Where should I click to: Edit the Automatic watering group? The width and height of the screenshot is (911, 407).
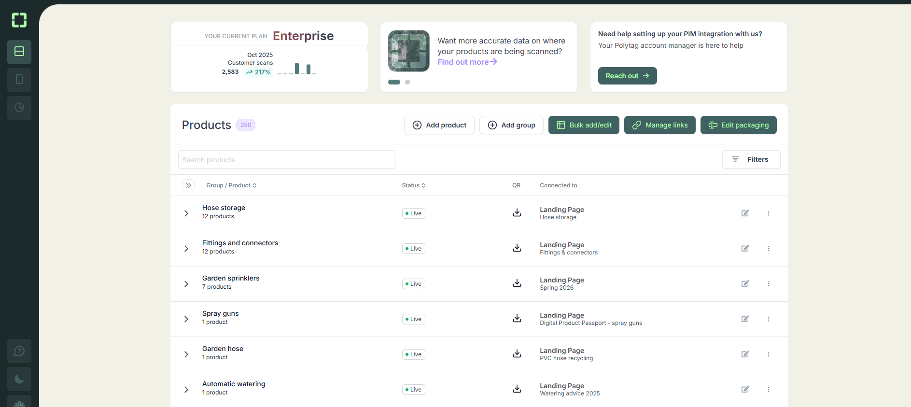(x=745, y=389)
